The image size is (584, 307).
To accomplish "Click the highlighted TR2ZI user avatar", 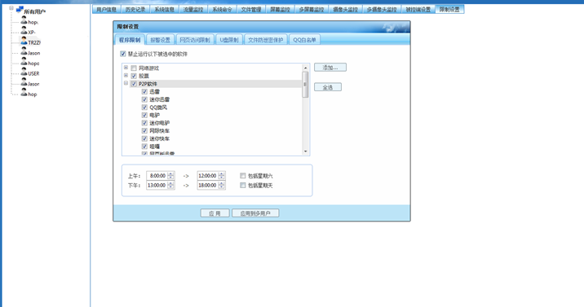I will tap(24, 41).
